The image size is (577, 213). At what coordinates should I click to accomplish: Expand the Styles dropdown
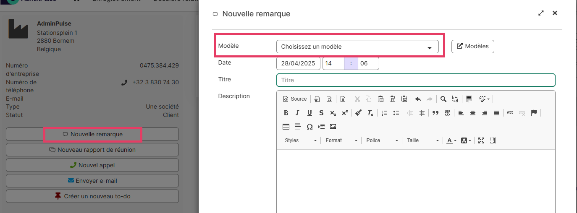coord(300,140)
